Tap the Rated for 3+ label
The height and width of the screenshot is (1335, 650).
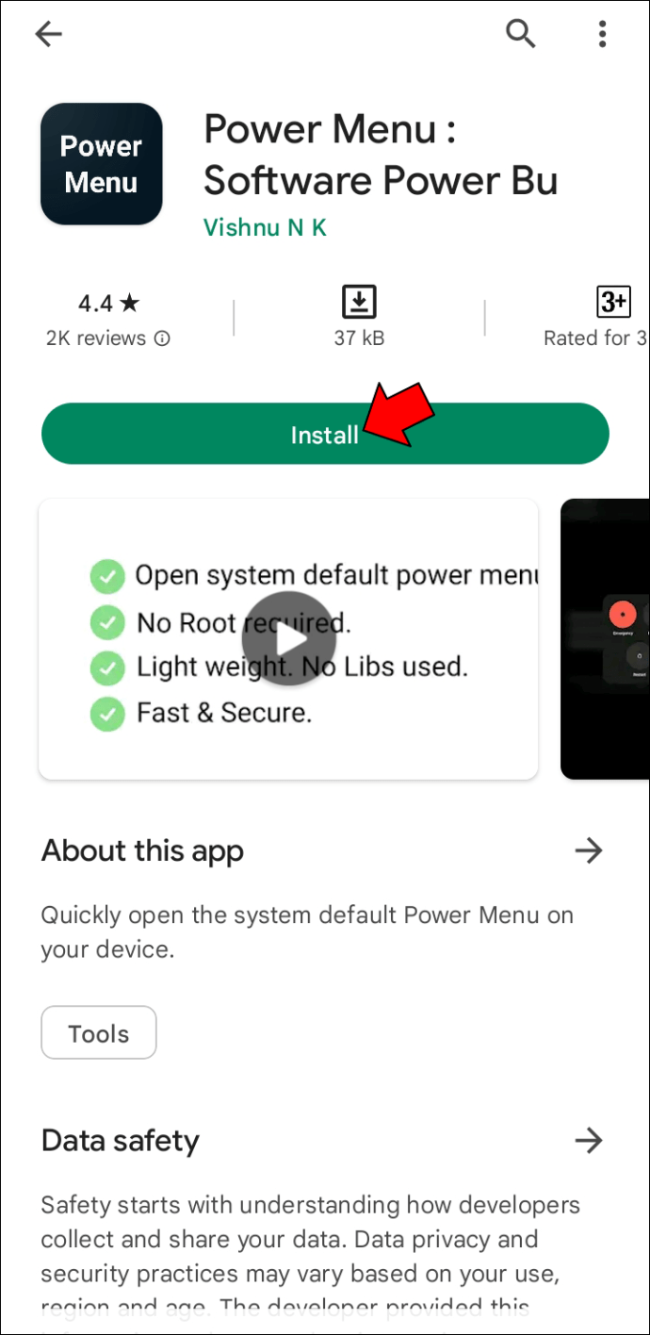[595, 338]
